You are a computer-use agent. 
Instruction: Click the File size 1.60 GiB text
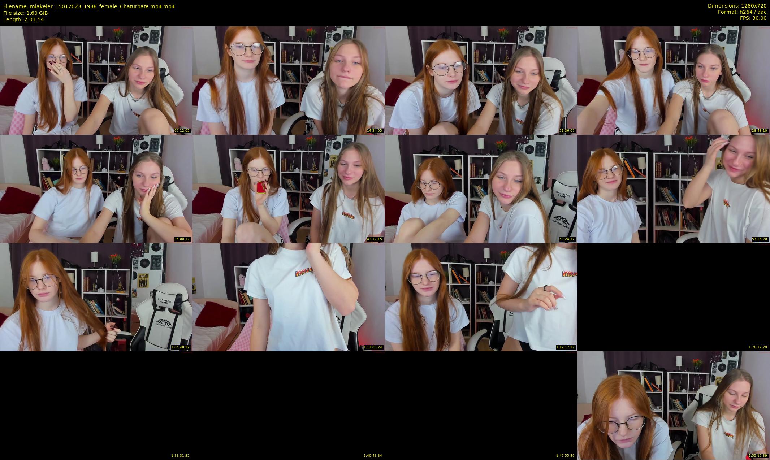(25, 13)
